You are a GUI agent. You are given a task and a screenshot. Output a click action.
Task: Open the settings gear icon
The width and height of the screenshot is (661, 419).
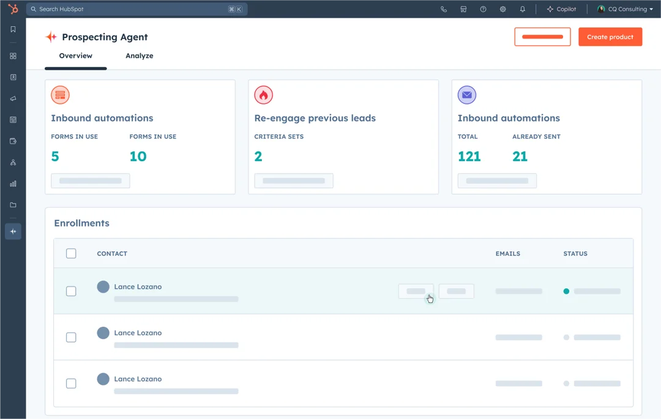[502, 9]
